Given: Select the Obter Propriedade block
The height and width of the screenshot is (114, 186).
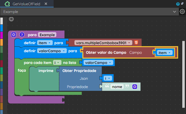Looking at the screenshot, I should (x=79, y=71).
